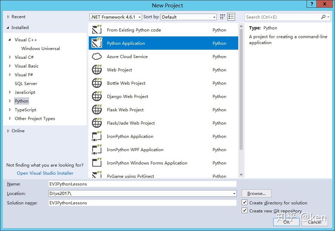Click the Search (Ctrl+E) box
Screen dimensions: 335x231
click(x=282, y=17)
